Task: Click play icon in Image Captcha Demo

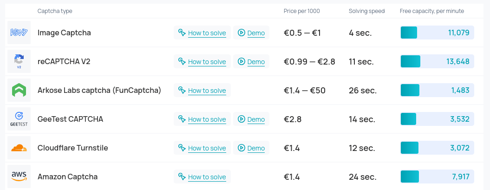Action: tap(242, 33)
